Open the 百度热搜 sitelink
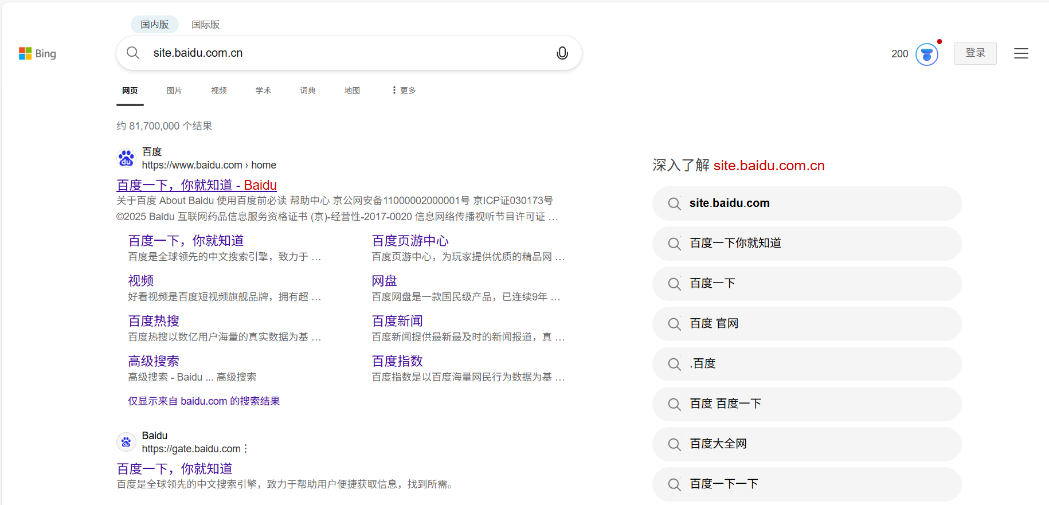Image resolution: width=1049 pixels, height=505 pixels. (154, 320)
